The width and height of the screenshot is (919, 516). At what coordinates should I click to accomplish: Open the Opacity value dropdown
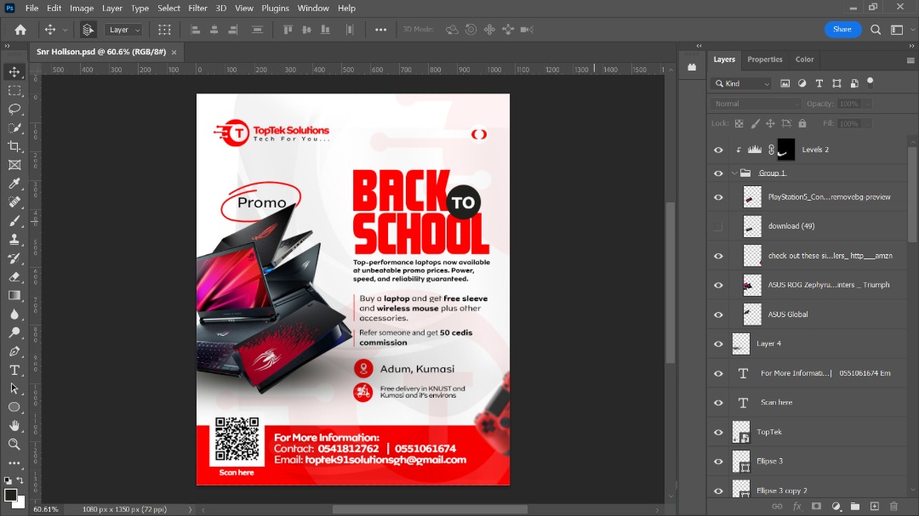pos(867,104)
